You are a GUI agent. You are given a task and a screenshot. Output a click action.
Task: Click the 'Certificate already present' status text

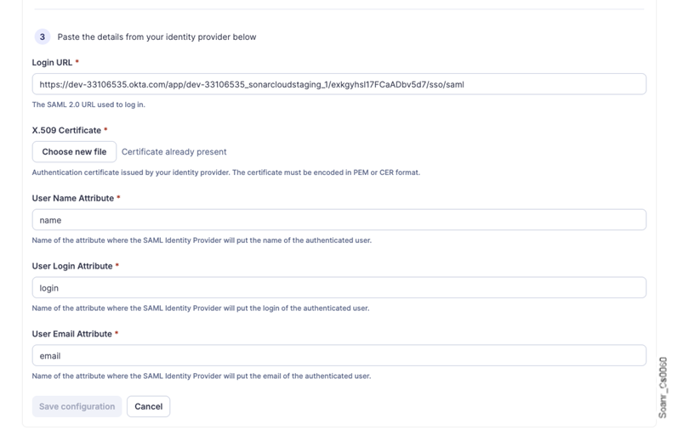click(x=174, y=152)
